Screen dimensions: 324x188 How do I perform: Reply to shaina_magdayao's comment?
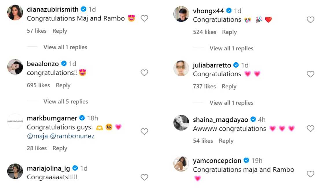click(x=226, y=141)
